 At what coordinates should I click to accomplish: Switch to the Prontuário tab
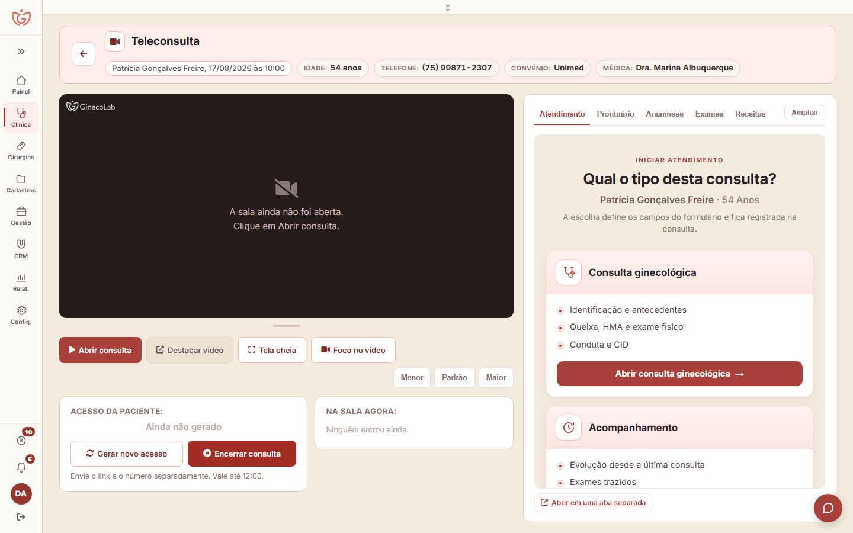click(x=615, y=114)
